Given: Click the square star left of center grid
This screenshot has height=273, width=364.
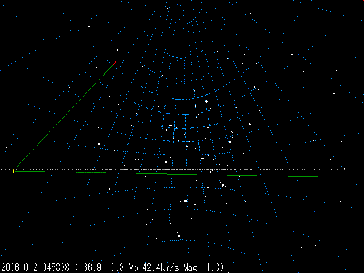Looking at the screenshot, I should tap(99, 144).
